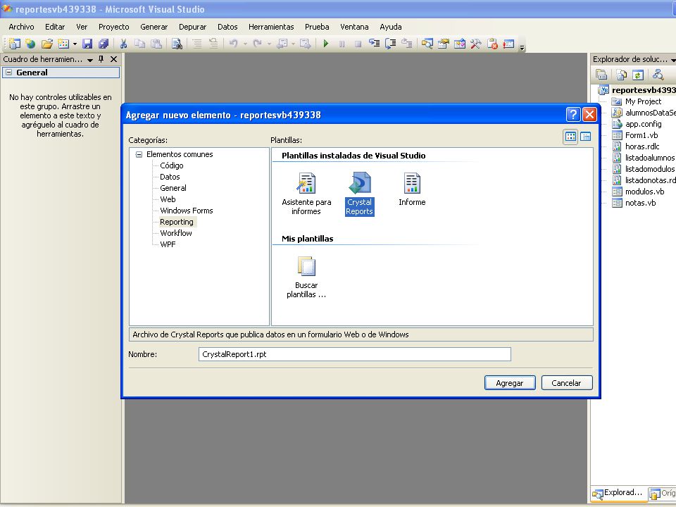Viewport: 676px width, 507px height.
Task: Select the Asistente para informes template
Action: point(306,194)
